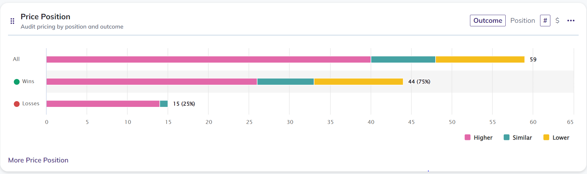
Task: Select the teal Similar segment in Losses bar
Action: pos(164,104)
